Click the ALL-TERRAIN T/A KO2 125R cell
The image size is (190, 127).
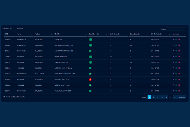pyautogui.click(x=64, y=45)
